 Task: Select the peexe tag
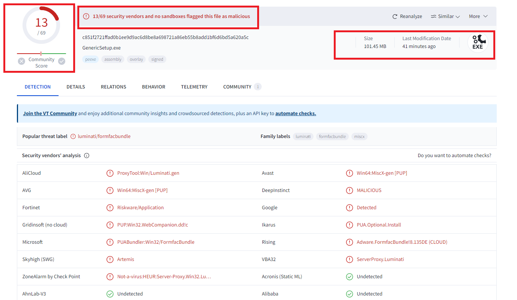(x=90, y=59)
